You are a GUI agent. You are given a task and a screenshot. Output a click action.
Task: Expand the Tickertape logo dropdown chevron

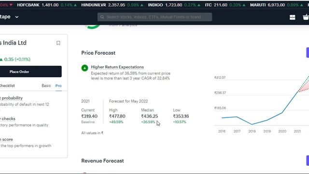point(17,17)
